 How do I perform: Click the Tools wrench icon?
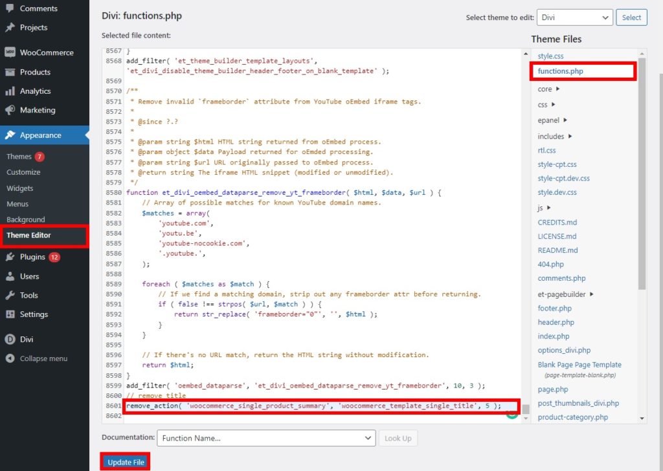point(10,295)
